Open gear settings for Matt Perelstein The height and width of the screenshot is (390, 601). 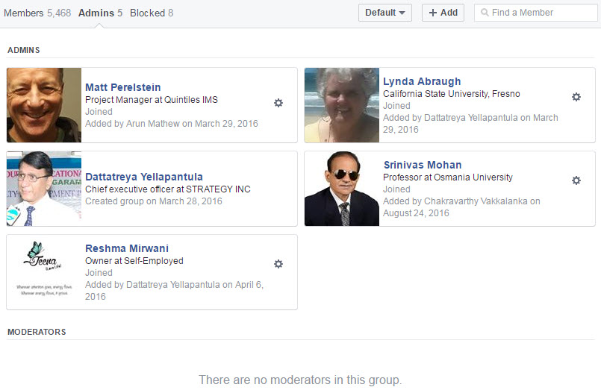(278, 103)
